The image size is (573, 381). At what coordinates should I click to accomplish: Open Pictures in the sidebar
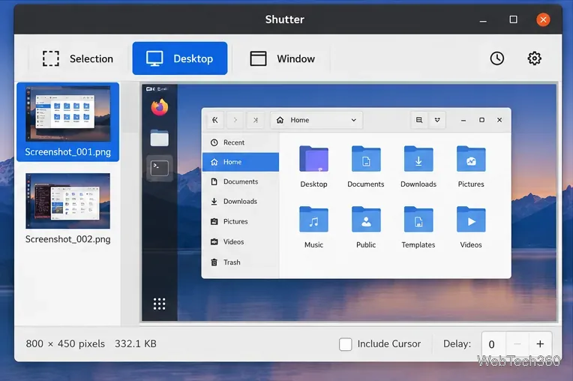pyautogui.click(x=241, y=221)
